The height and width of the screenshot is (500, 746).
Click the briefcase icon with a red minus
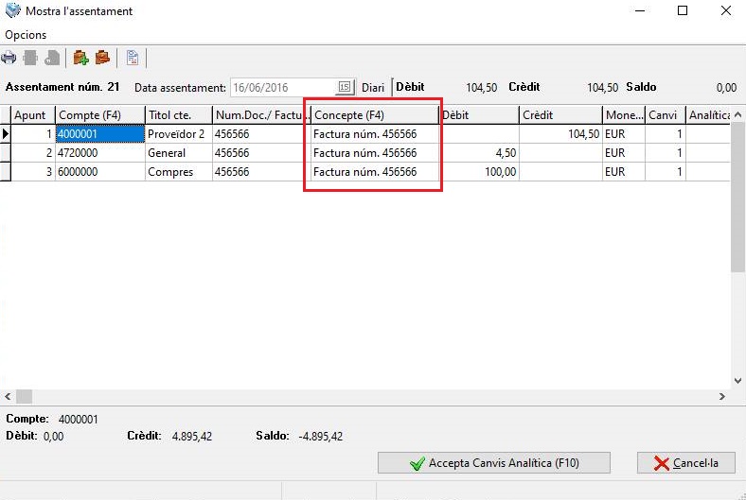point(103,58)
